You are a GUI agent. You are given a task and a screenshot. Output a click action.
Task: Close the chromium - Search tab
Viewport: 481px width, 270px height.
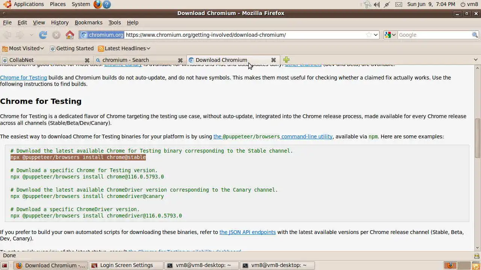coord(180,60)
